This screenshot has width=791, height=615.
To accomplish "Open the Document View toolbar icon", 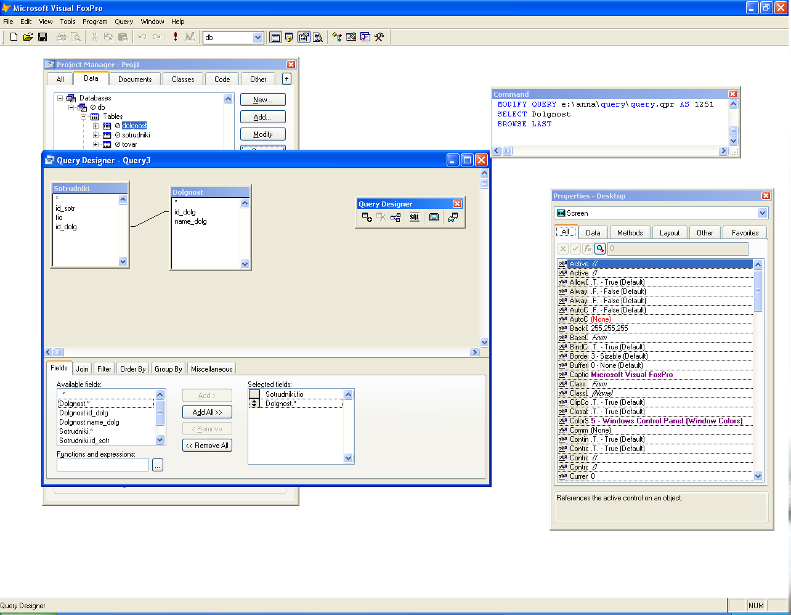I will (x=318, y=38).
